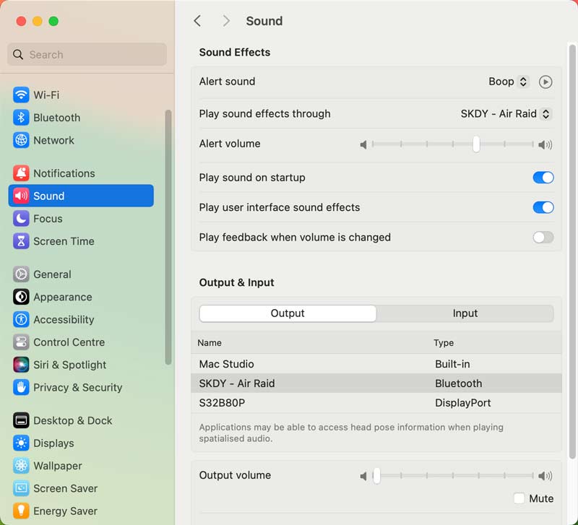Check the Mute checkbox
This screenshot has width=578, height=525.
click(x=519, y=498)
